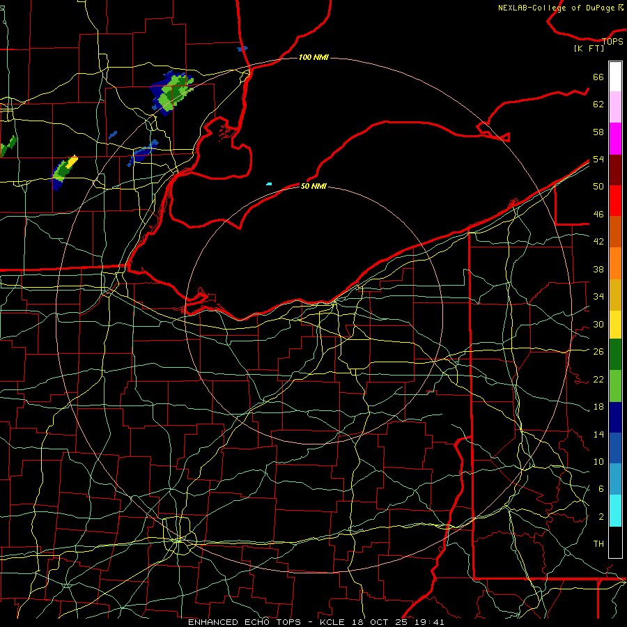
Task: Click the navy blue legend swatch
Action: (x=615, y=417)
